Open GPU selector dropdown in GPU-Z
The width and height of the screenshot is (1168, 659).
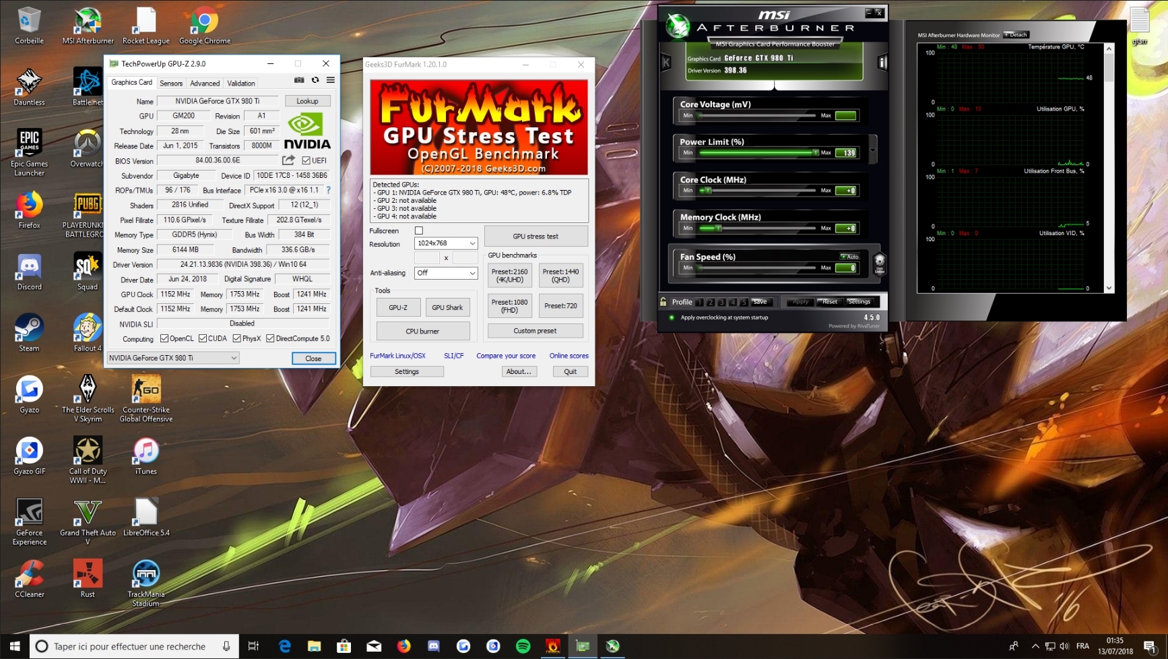tap(173, 358)
